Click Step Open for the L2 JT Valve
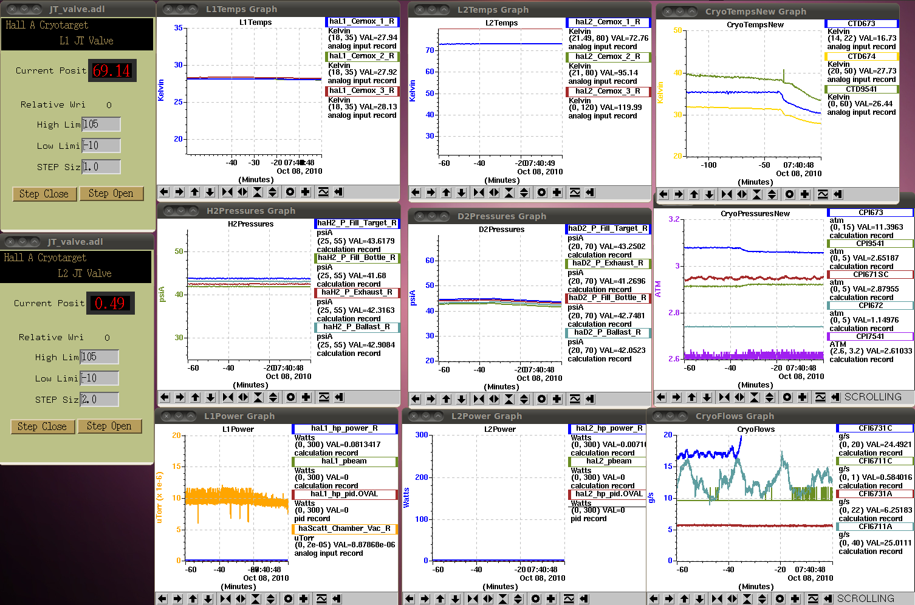The image size is (915, 605). point(109,426)
